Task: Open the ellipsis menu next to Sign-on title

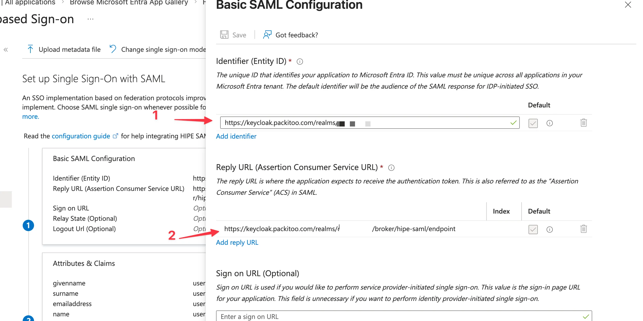Action: tap(90, 19)
